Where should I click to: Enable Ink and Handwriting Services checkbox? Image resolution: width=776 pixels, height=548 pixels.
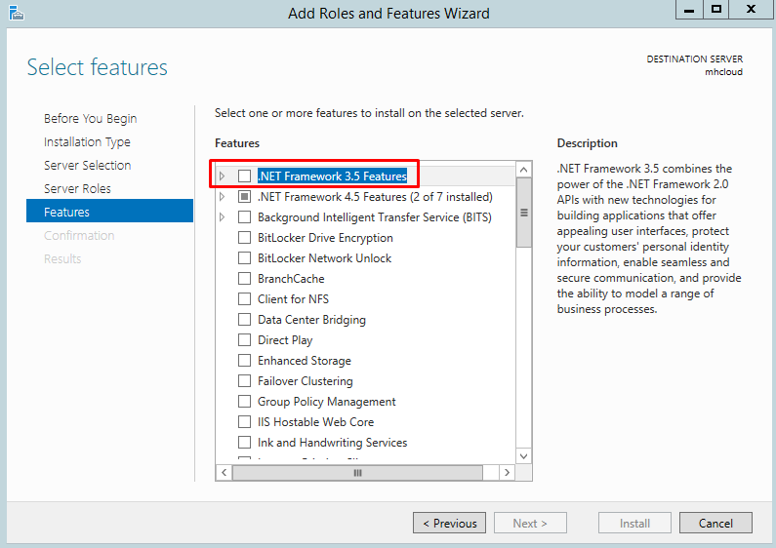pos(244,442)
